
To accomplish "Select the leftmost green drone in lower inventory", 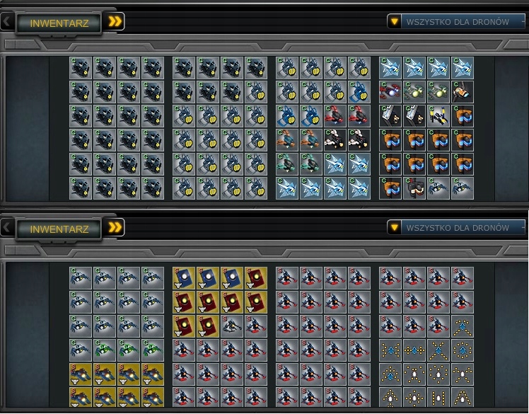I will 105,350.
